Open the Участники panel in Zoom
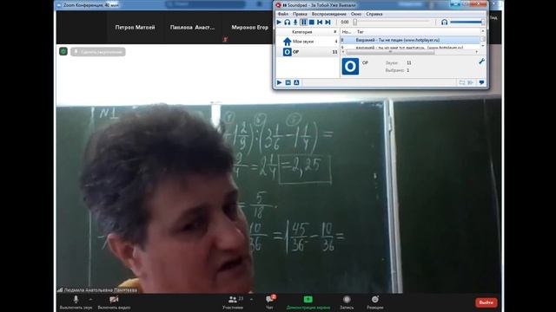 [x=233, y=302]
